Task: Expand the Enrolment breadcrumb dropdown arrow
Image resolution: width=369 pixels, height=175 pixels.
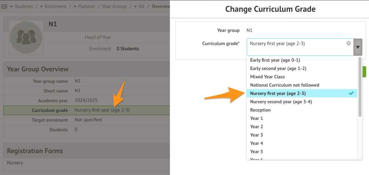Action: point(42,7)
